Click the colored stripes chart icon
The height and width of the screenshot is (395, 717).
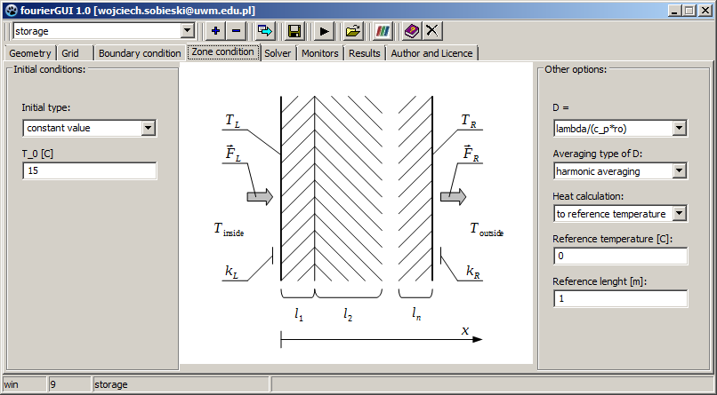coord(383,31)
